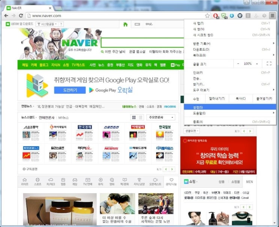This screenshot has width=279, height=227.
Task: Expand 도구 더보기 submenu
Action: (230, 90)
